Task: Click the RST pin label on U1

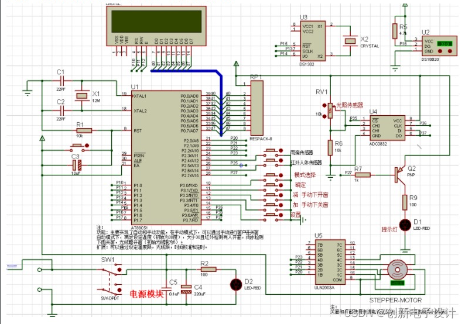Action: coord(138,130)
